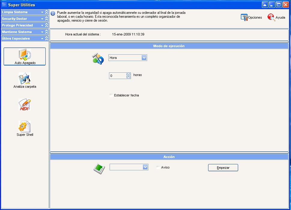Click the info icon beside the description
Viewport: 291px width, 210px height.
(53, 13)
